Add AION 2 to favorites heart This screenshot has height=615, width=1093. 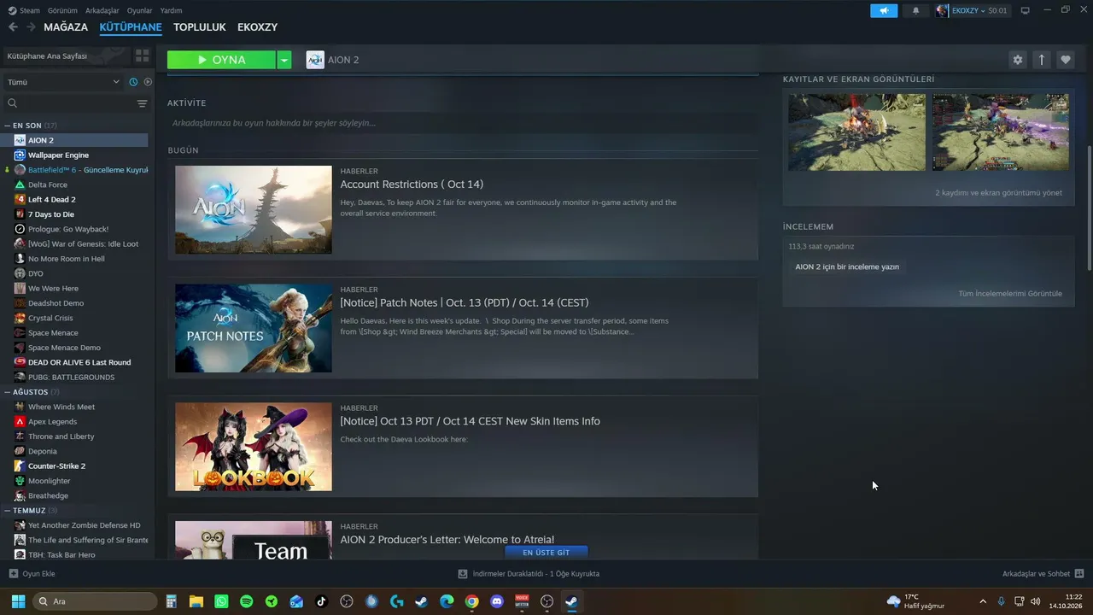1065,60
